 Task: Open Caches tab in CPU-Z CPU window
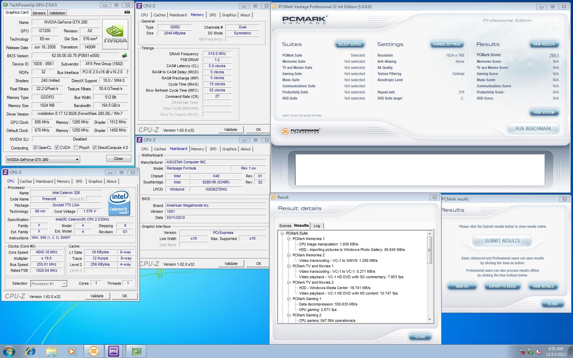coord(26,181)
